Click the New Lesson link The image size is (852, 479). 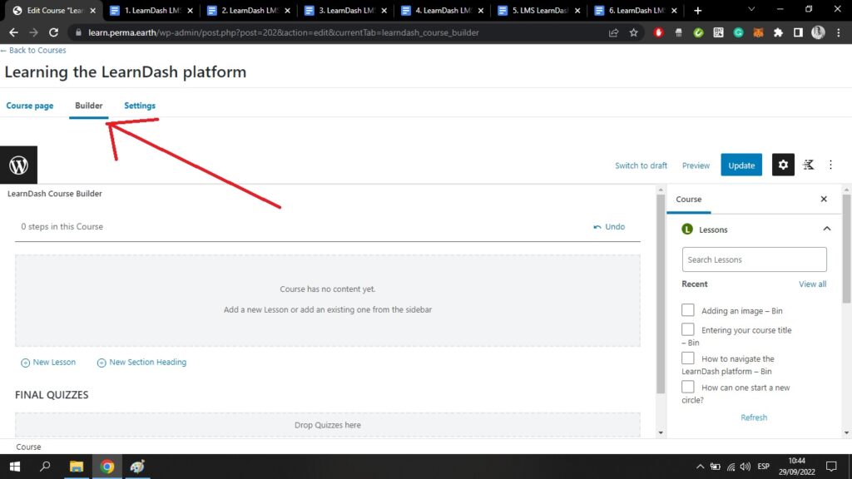[x=49, y=363]
